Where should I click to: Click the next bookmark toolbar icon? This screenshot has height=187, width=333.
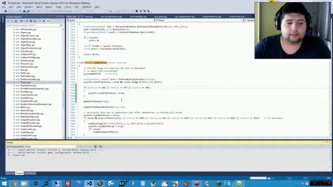click(x=145, y=11)
